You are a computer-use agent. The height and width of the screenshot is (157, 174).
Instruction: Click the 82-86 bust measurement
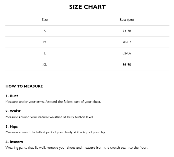127,53
